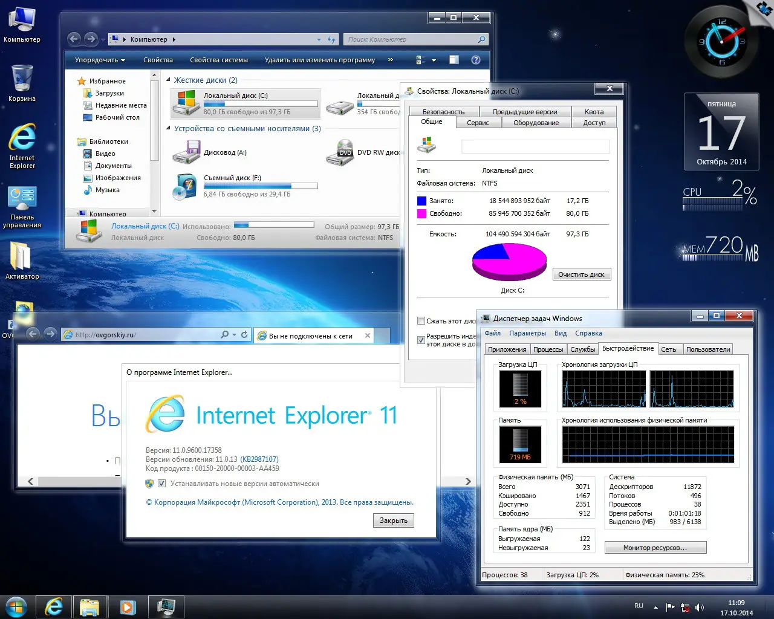This screenshot has height=619, width=774.
Task: Expand the view options dropdown arrow
Action: [434, 60]
